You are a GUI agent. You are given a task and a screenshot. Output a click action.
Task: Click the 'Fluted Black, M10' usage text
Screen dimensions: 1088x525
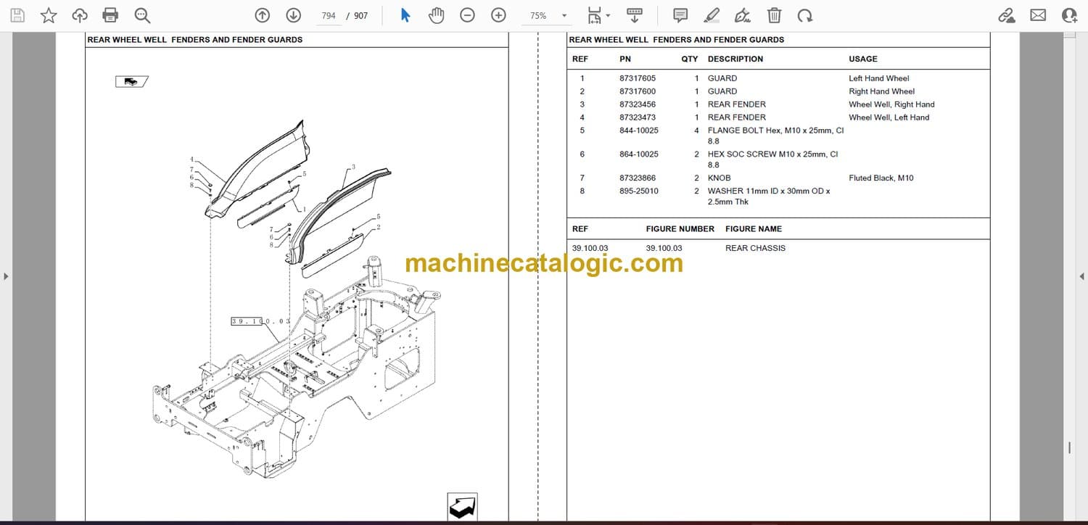(882, 178)
